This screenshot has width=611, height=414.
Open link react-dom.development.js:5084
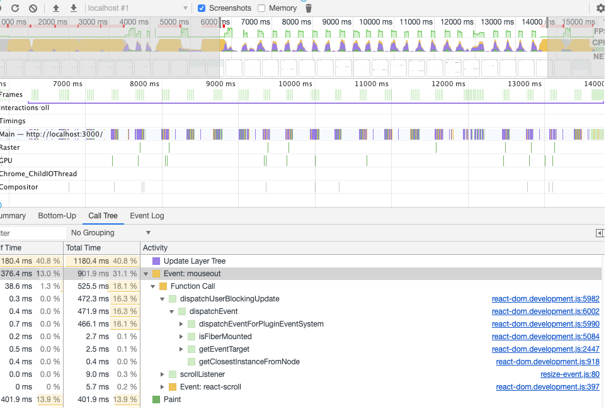point(545,337)
